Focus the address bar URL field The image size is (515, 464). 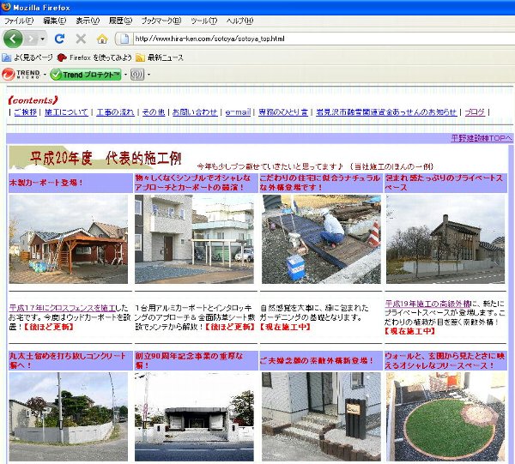[x=324, y=39]
